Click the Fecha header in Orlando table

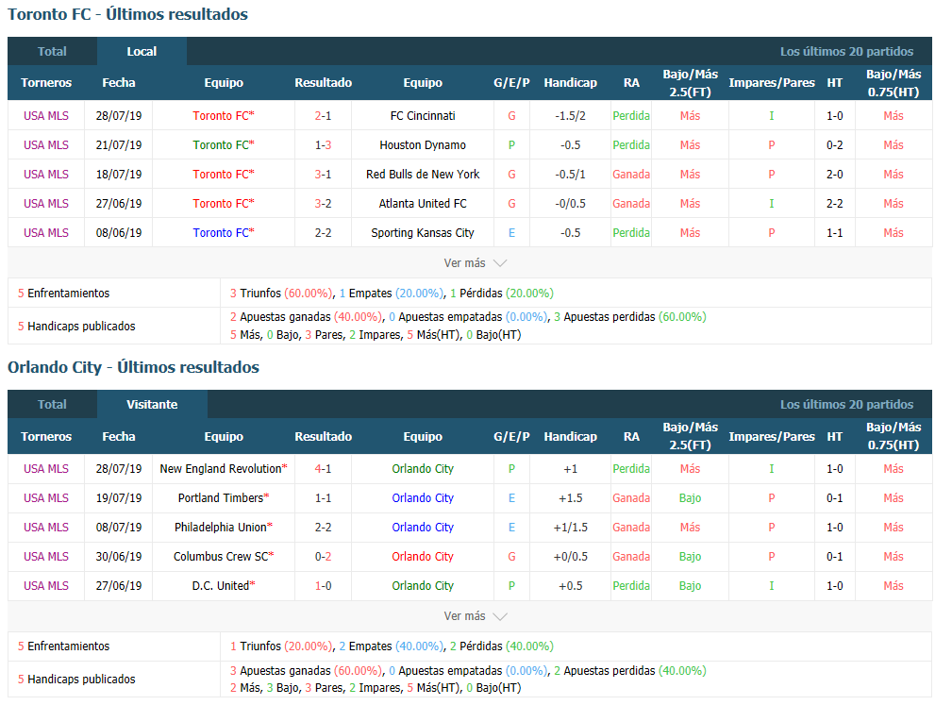tap(118, 437)
